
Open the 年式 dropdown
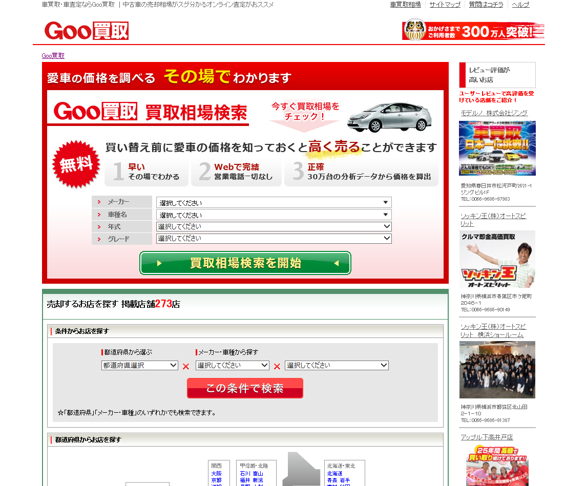(274, 226)
